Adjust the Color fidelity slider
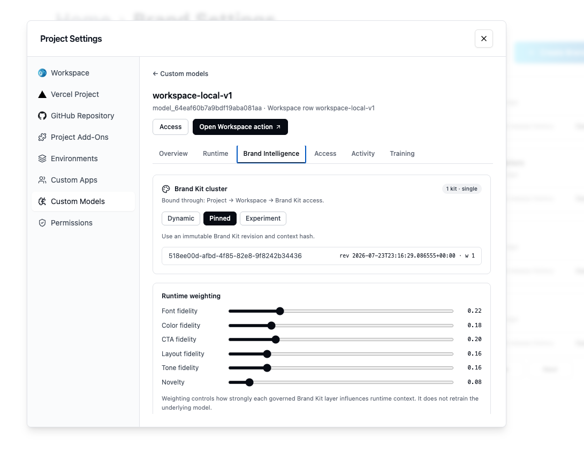The image size is (584, 460). 341,326
